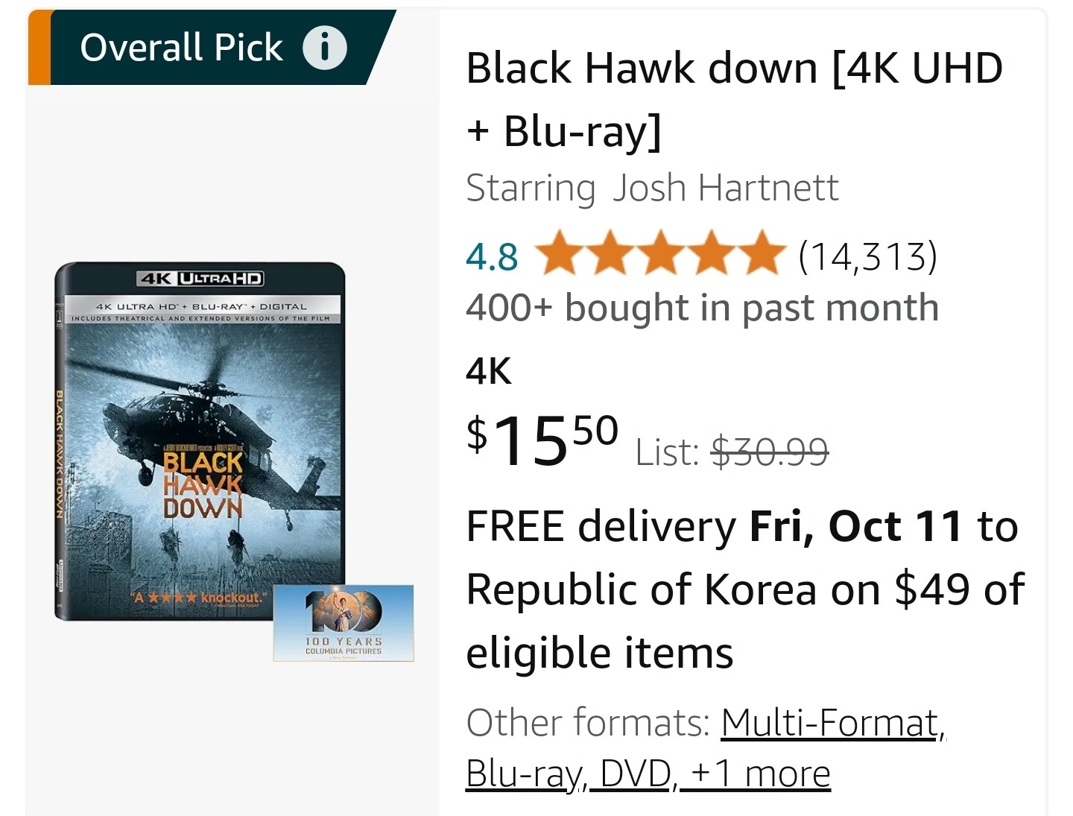Click the Columbia Pictures 100 Years badge
The height and width of the screenshot is (816, 1073).
pyautogui.click(x=344, y=623)
